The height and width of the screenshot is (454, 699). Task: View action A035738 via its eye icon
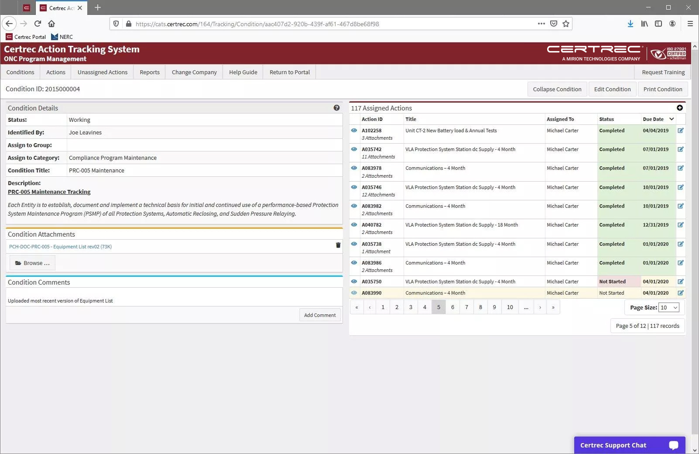(x=354, y=244)
